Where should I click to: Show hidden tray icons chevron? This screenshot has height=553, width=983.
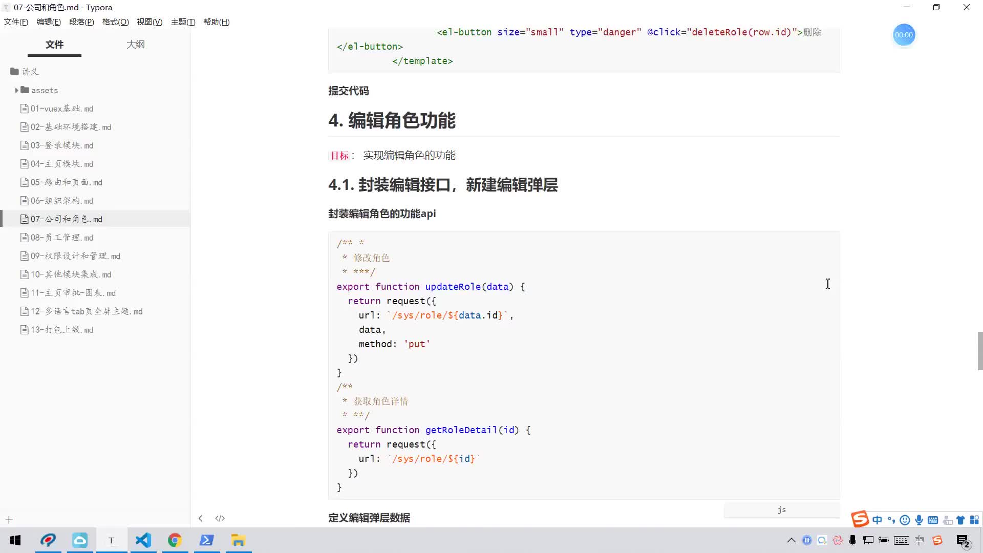tap(791, 540)
